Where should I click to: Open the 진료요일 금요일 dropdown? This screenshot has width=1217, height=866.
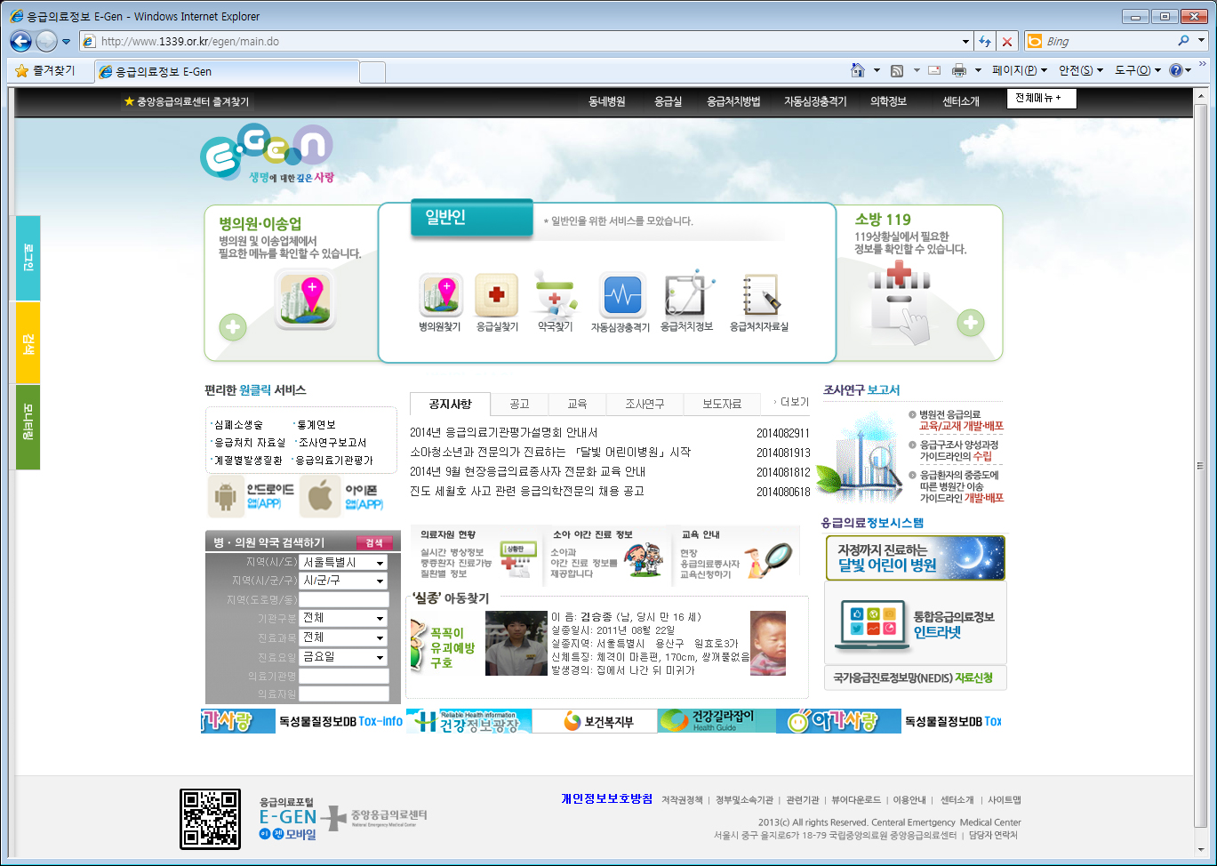coord(343,657)
